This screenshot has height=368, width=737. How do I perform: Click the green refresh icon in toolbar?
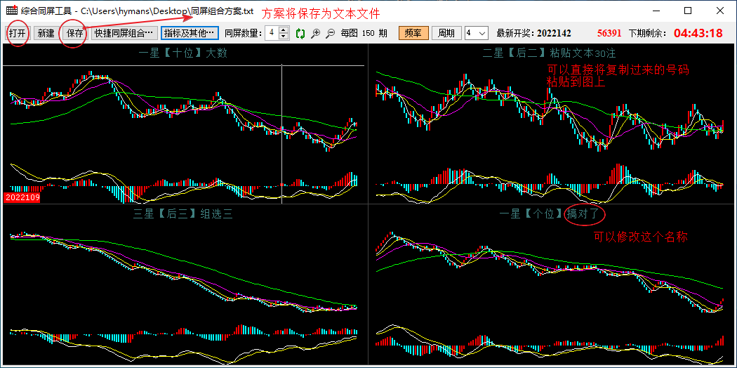pyautogui.click(x=300, y=33)
